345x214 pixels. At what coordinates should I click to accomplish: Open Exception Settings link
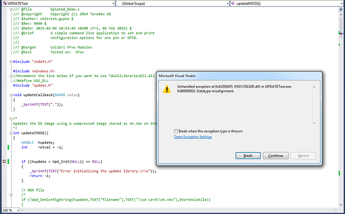(192, 137)
